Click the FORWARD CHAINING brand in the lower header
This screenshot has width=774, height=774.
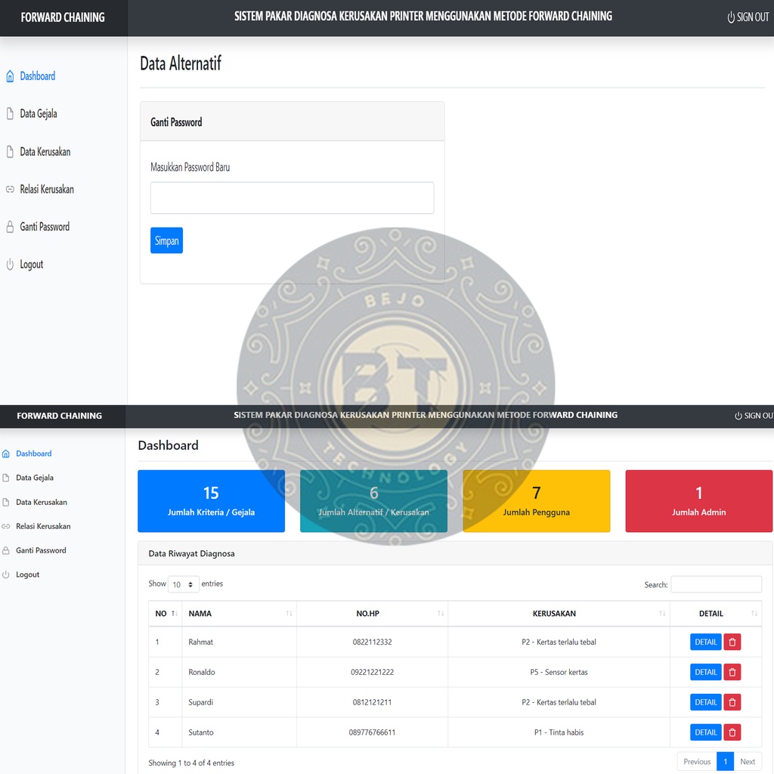coord(59,416)
